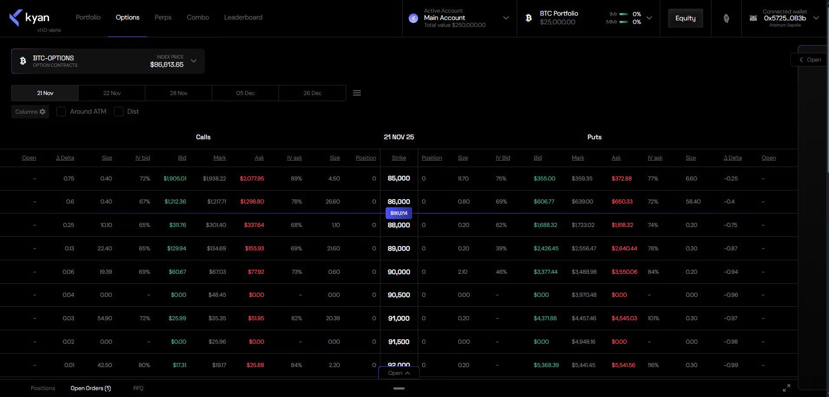The width and height of the screenshot is (829, 397).
Task: Click the bottom panel drag handle
Action: point(399,388)
